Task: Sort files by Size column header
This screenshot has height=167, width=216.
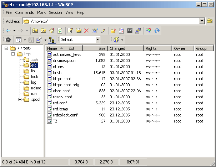Action: tap(95, 48)
